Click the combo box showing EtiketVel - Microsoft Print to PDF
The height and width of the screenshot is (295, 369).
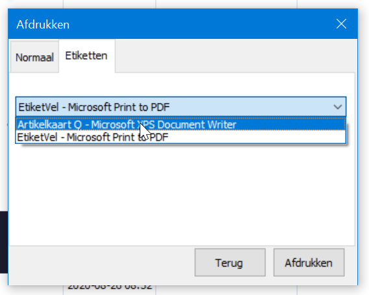click(x=181, y=107)
